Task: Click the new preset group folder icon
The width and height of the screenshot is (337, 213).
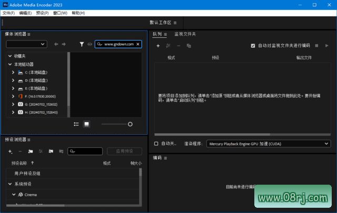Action: (x=31, y=151)
